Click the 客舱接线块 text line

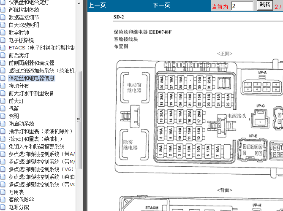126,39
